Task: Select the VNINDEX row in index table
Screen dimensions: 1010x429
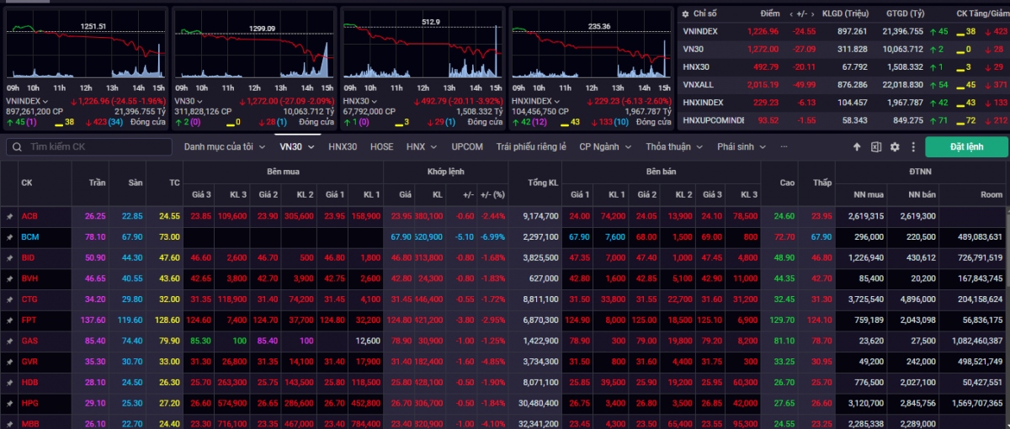Action: (843, 31)
